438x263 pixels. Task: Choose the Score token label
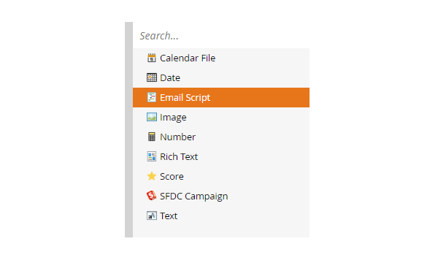tap(172, 176)
